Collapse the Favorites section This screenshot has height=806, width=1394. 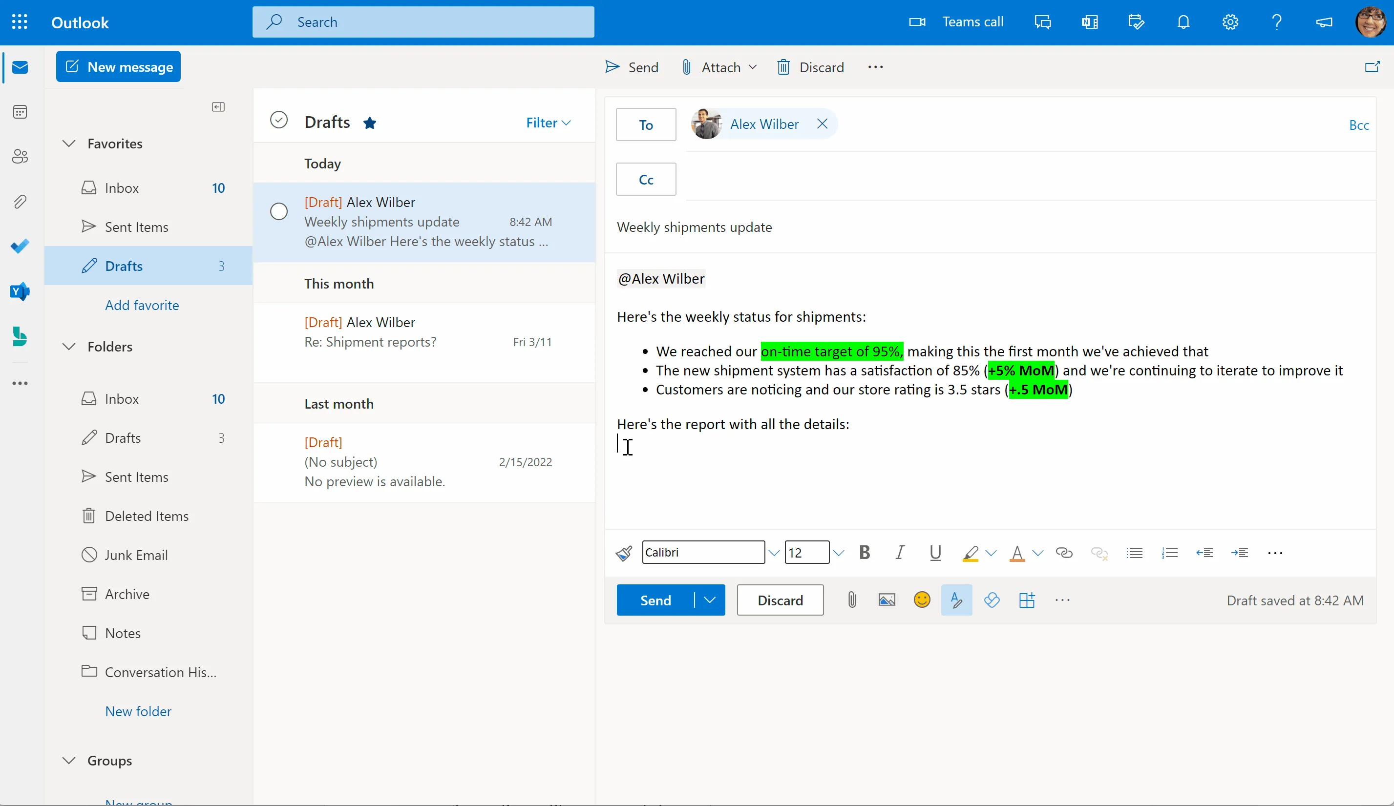pyautogui.click(x=68, y=144)
